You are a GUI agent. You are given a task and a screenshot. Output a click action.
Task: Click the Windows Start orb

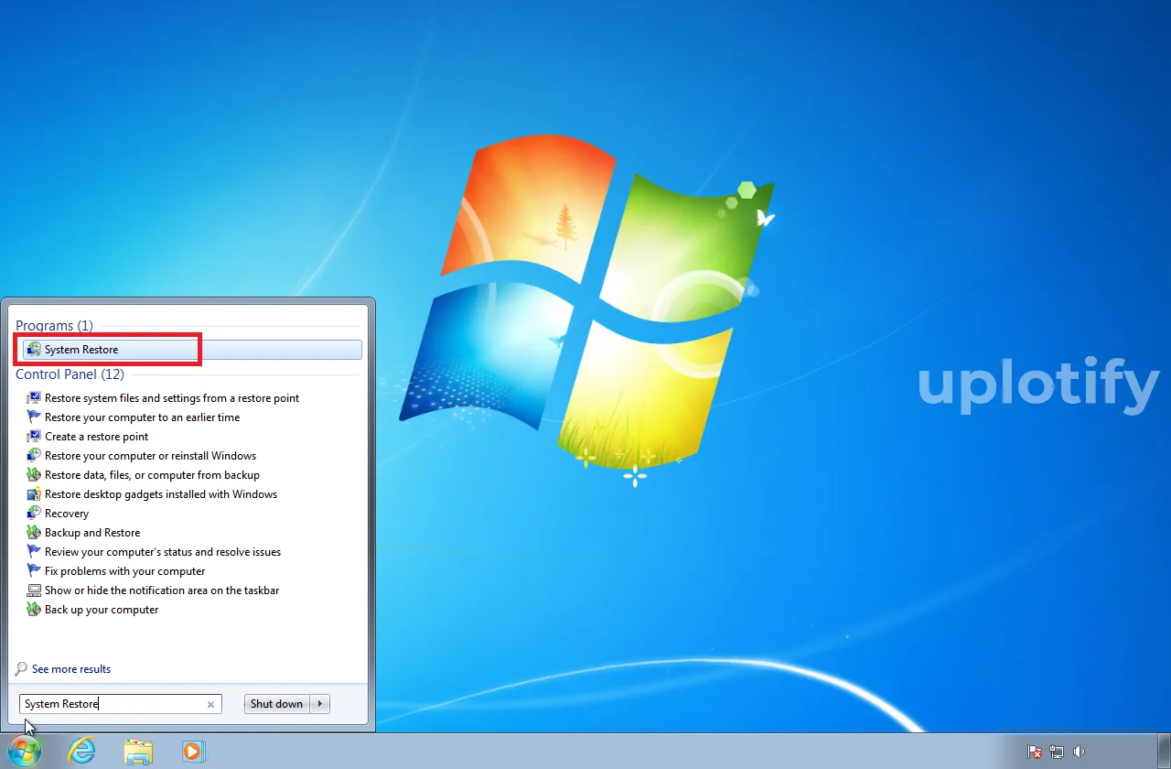[25, 752]
